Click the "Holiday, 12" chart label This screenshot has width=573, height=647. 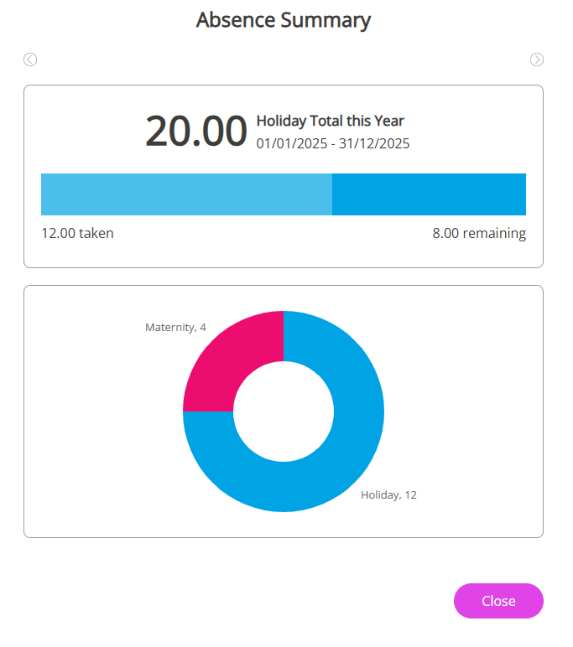pos(388,494)
